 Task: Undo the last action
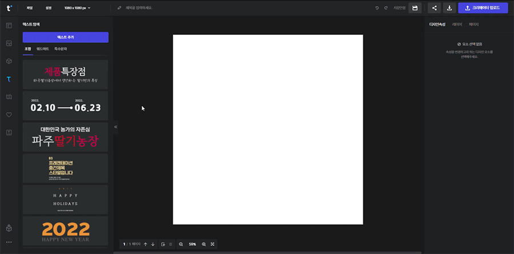[377, 8]
